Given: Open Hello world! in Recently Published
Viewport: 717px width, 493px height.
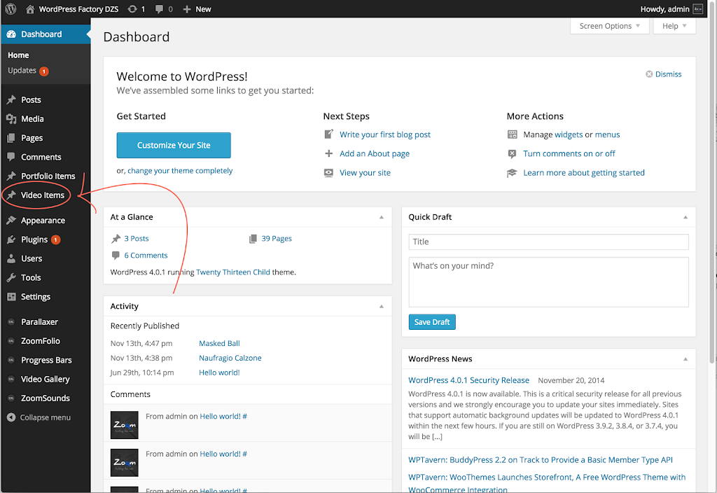Looking at the screenshot, I should point(219,373).
